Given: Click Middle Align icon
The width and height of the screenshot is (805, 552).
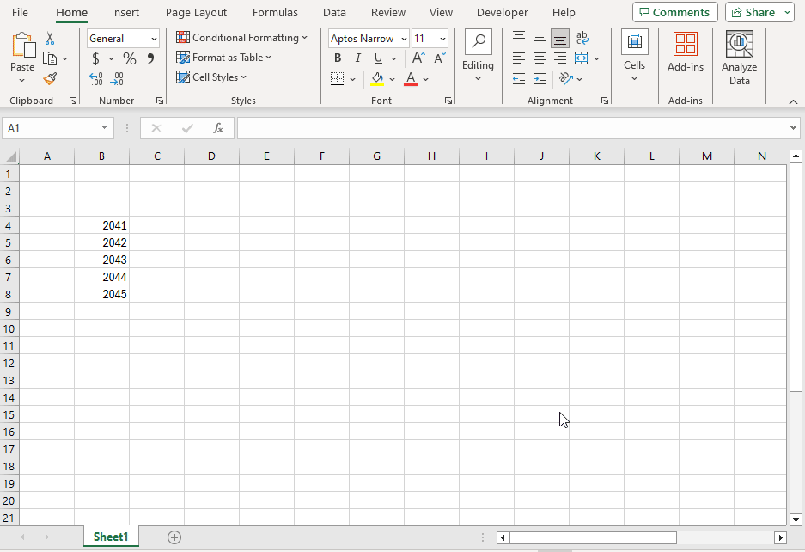Looking at the screenshot, I should pos(539,37).
